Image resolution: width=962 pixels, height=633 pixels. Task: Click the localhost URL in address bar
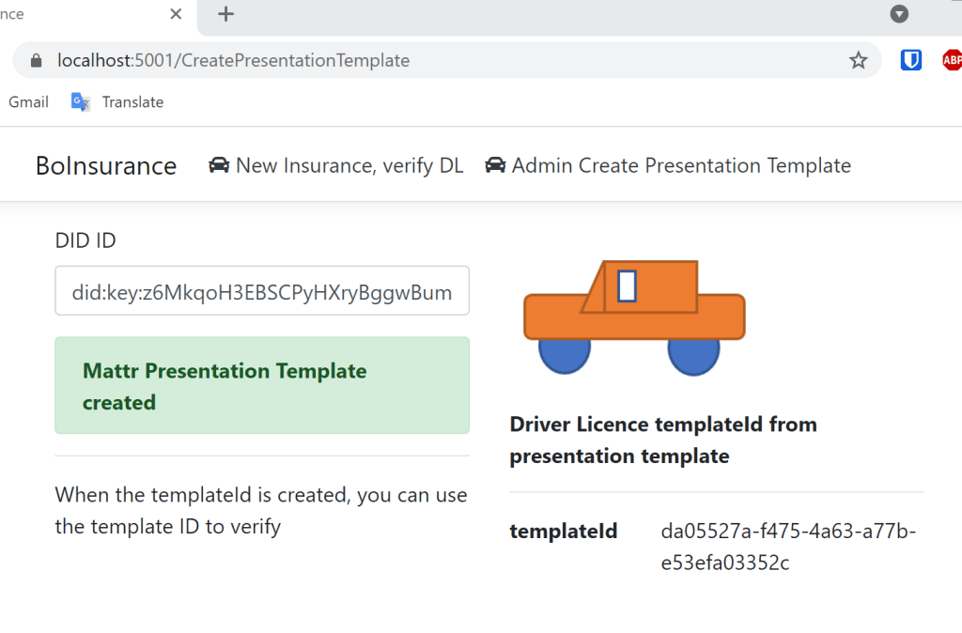coord(233,61)
